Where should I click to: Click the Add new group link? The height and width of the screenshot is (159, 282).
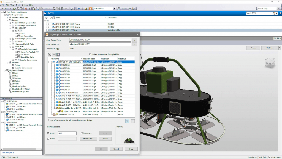8,153
